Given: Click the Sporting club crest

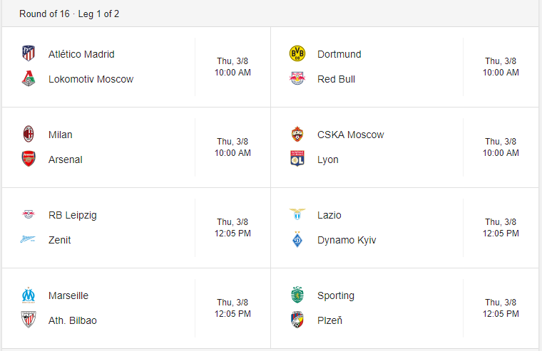Looking at the screenshot, I should pyautogui.click(x=297, y=295).
